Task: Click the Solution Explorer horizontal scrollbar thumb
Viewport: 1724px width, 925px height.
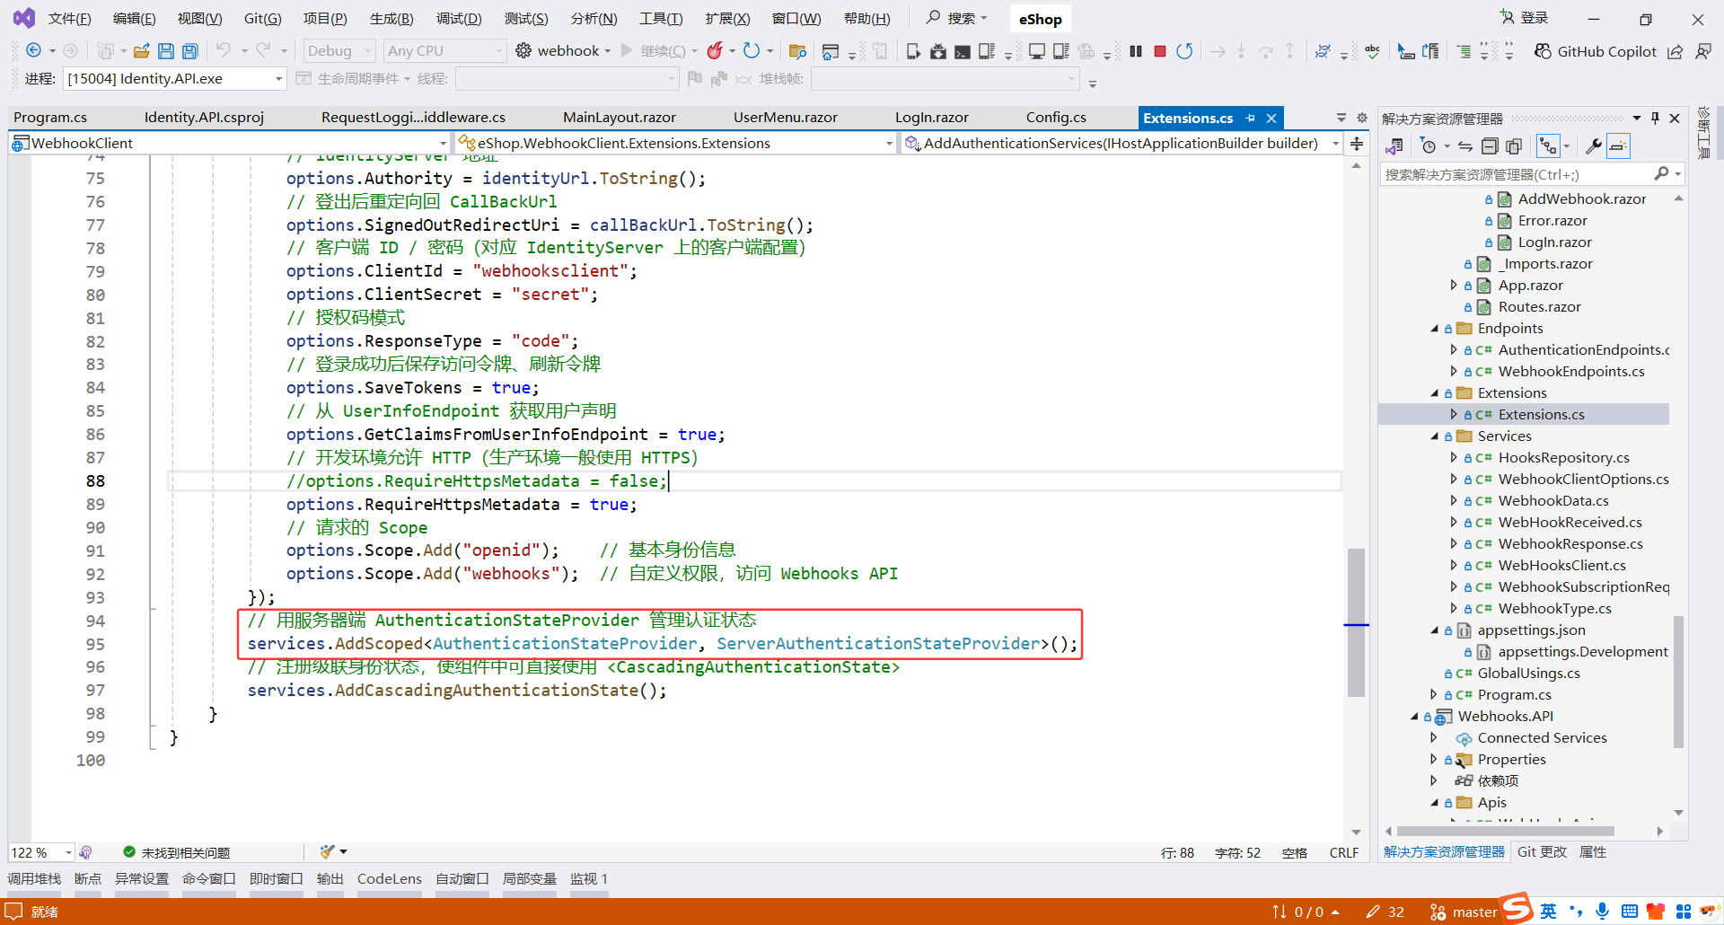Action: click(x=1506, y=831)
